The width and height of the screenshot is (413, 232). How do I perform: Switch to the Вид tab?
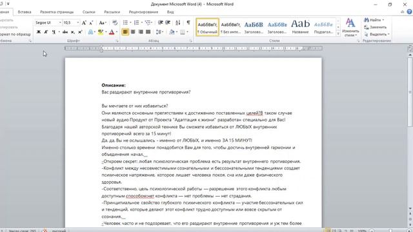170,12
